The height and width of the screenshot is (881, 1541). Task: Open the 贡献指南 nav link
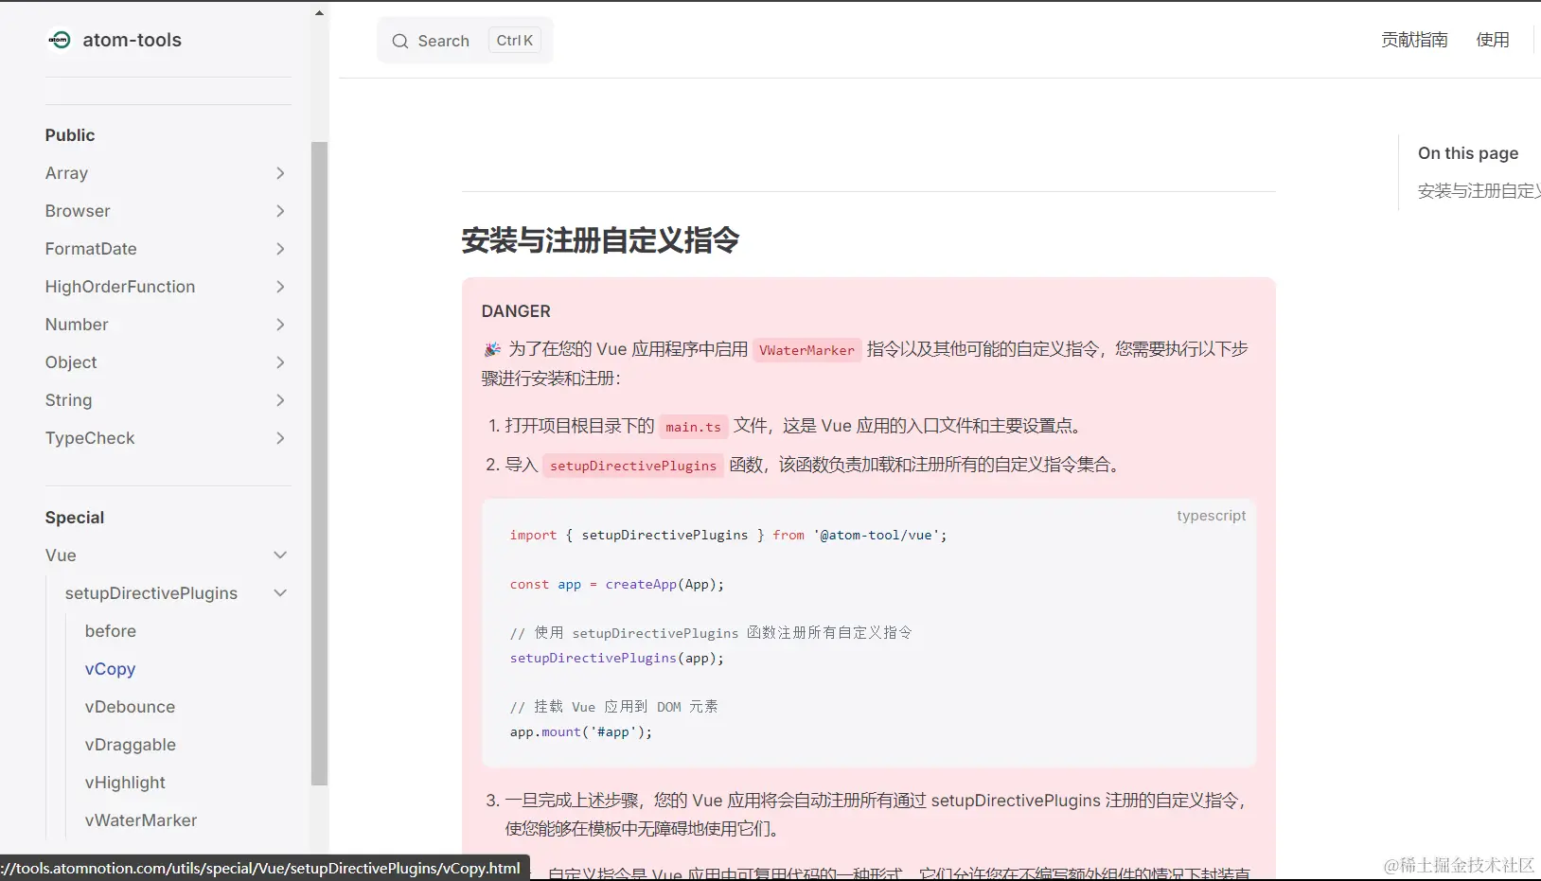(1414, 40)
